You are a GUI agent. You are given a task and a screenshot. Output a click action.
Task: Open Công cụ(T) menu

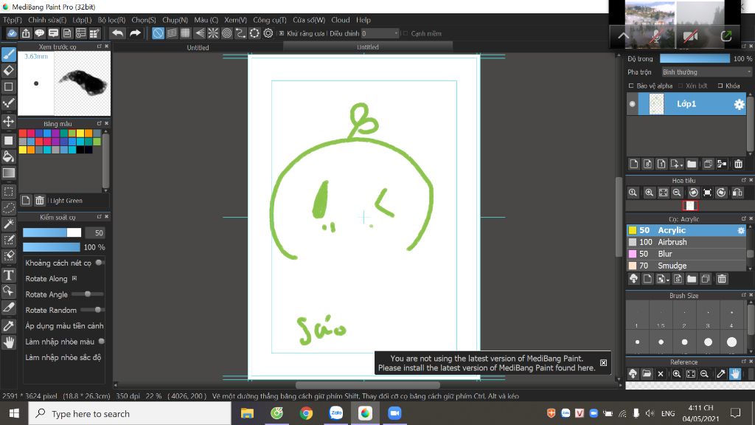pos(270,20)
